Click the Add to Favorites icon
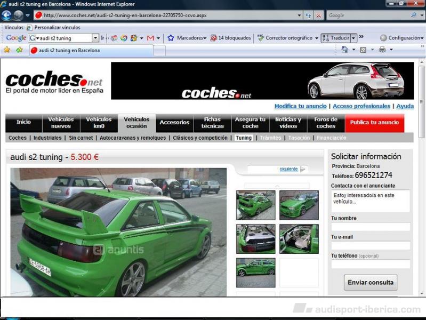 19,50
